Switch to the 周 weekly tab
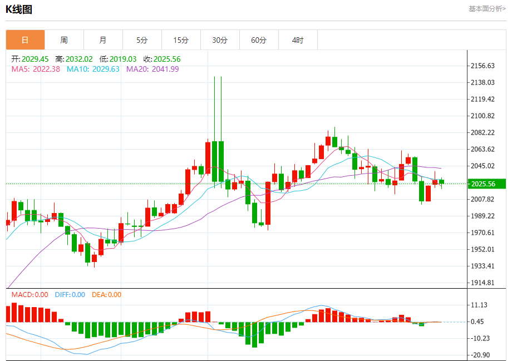The height and width of the screenshot is (361, 512). (64, 40)
